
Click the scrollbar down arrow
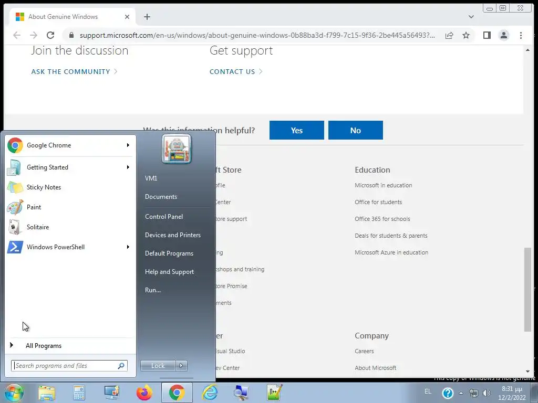[527, 372]
